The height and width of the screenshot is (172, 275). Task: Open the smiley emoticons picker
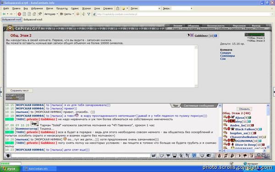[x=202, y=155]
